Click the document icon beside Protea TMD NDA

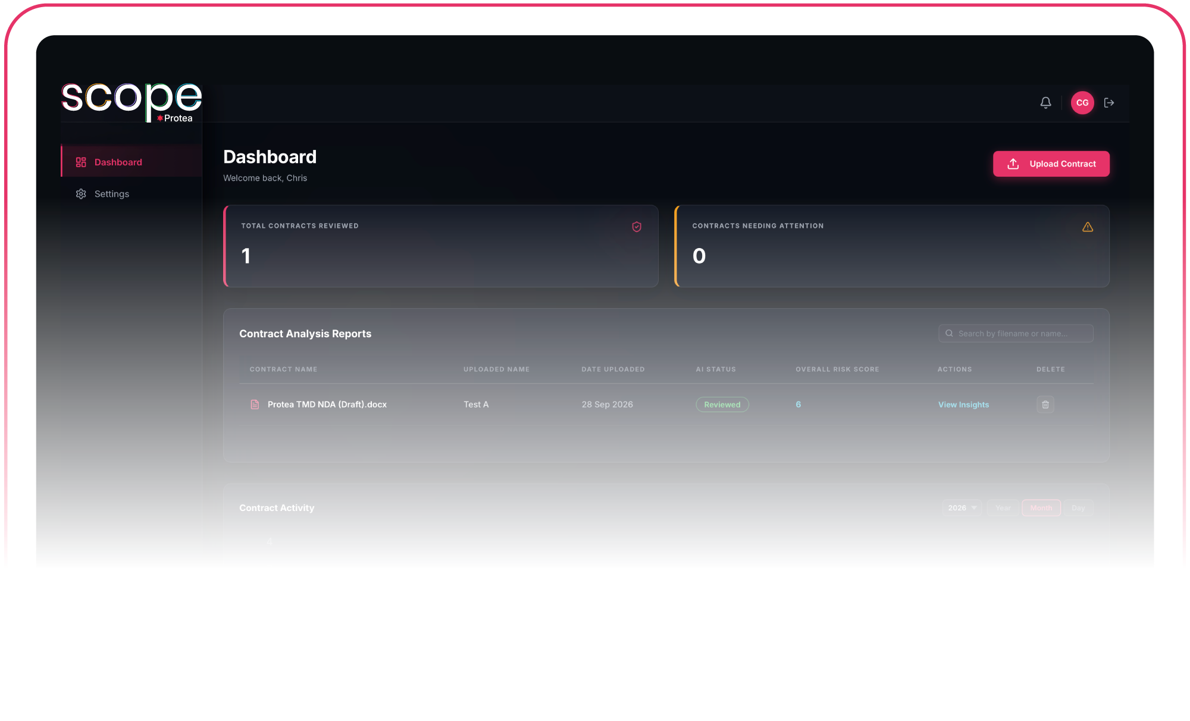255,405
